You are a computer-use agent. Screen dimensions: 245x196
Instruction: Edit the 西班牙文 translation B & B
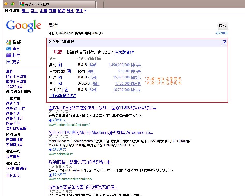click(x=93, y=90)
